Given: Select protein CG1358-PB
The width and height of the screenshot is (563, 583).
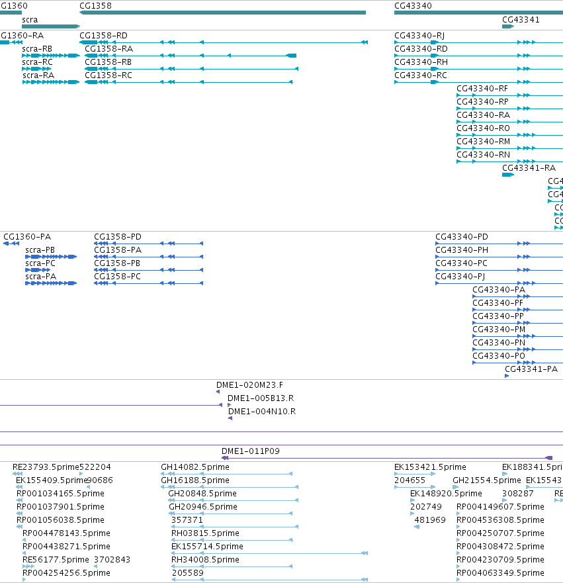Looking at the screenshot, I should (117, 263).
